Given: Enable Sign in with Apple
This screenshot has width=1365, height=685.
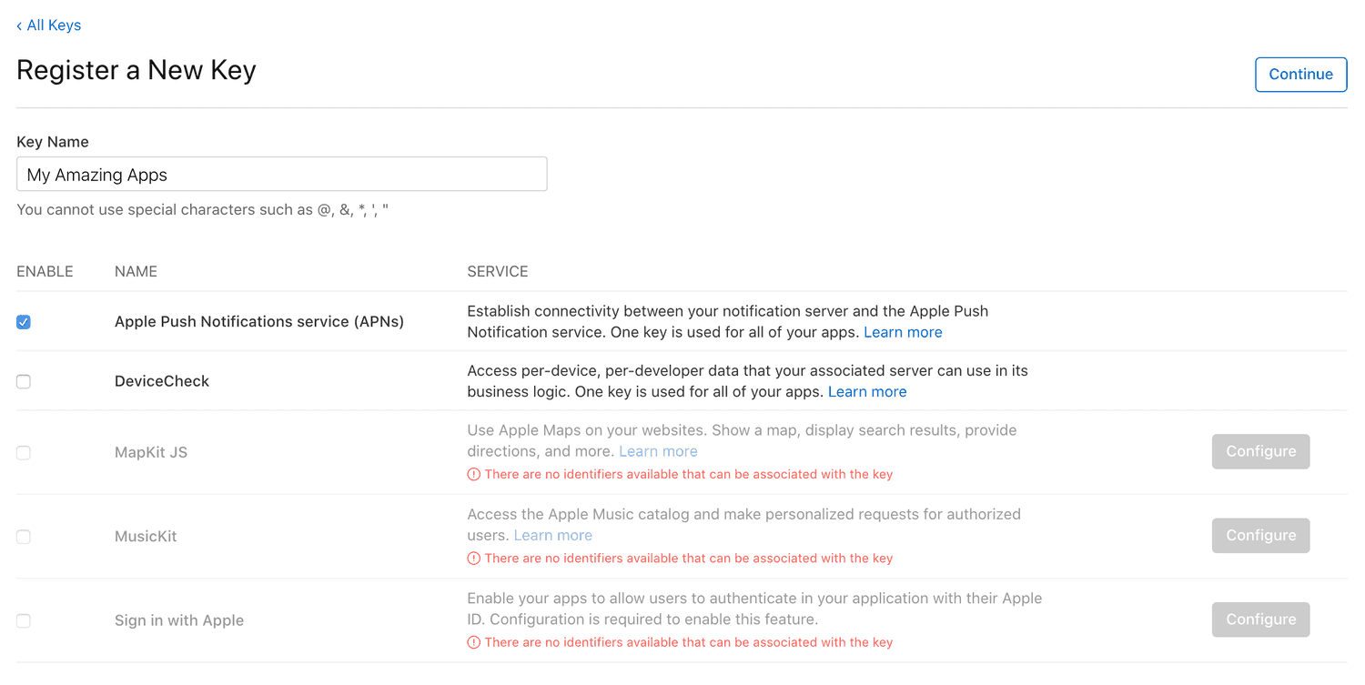Looking at the screenshot, I should (23, 620).
